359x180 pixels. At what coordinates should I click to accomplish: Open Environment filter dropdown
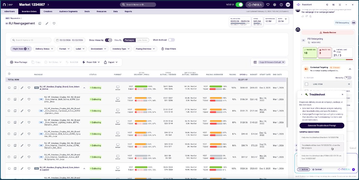point(99,49)
